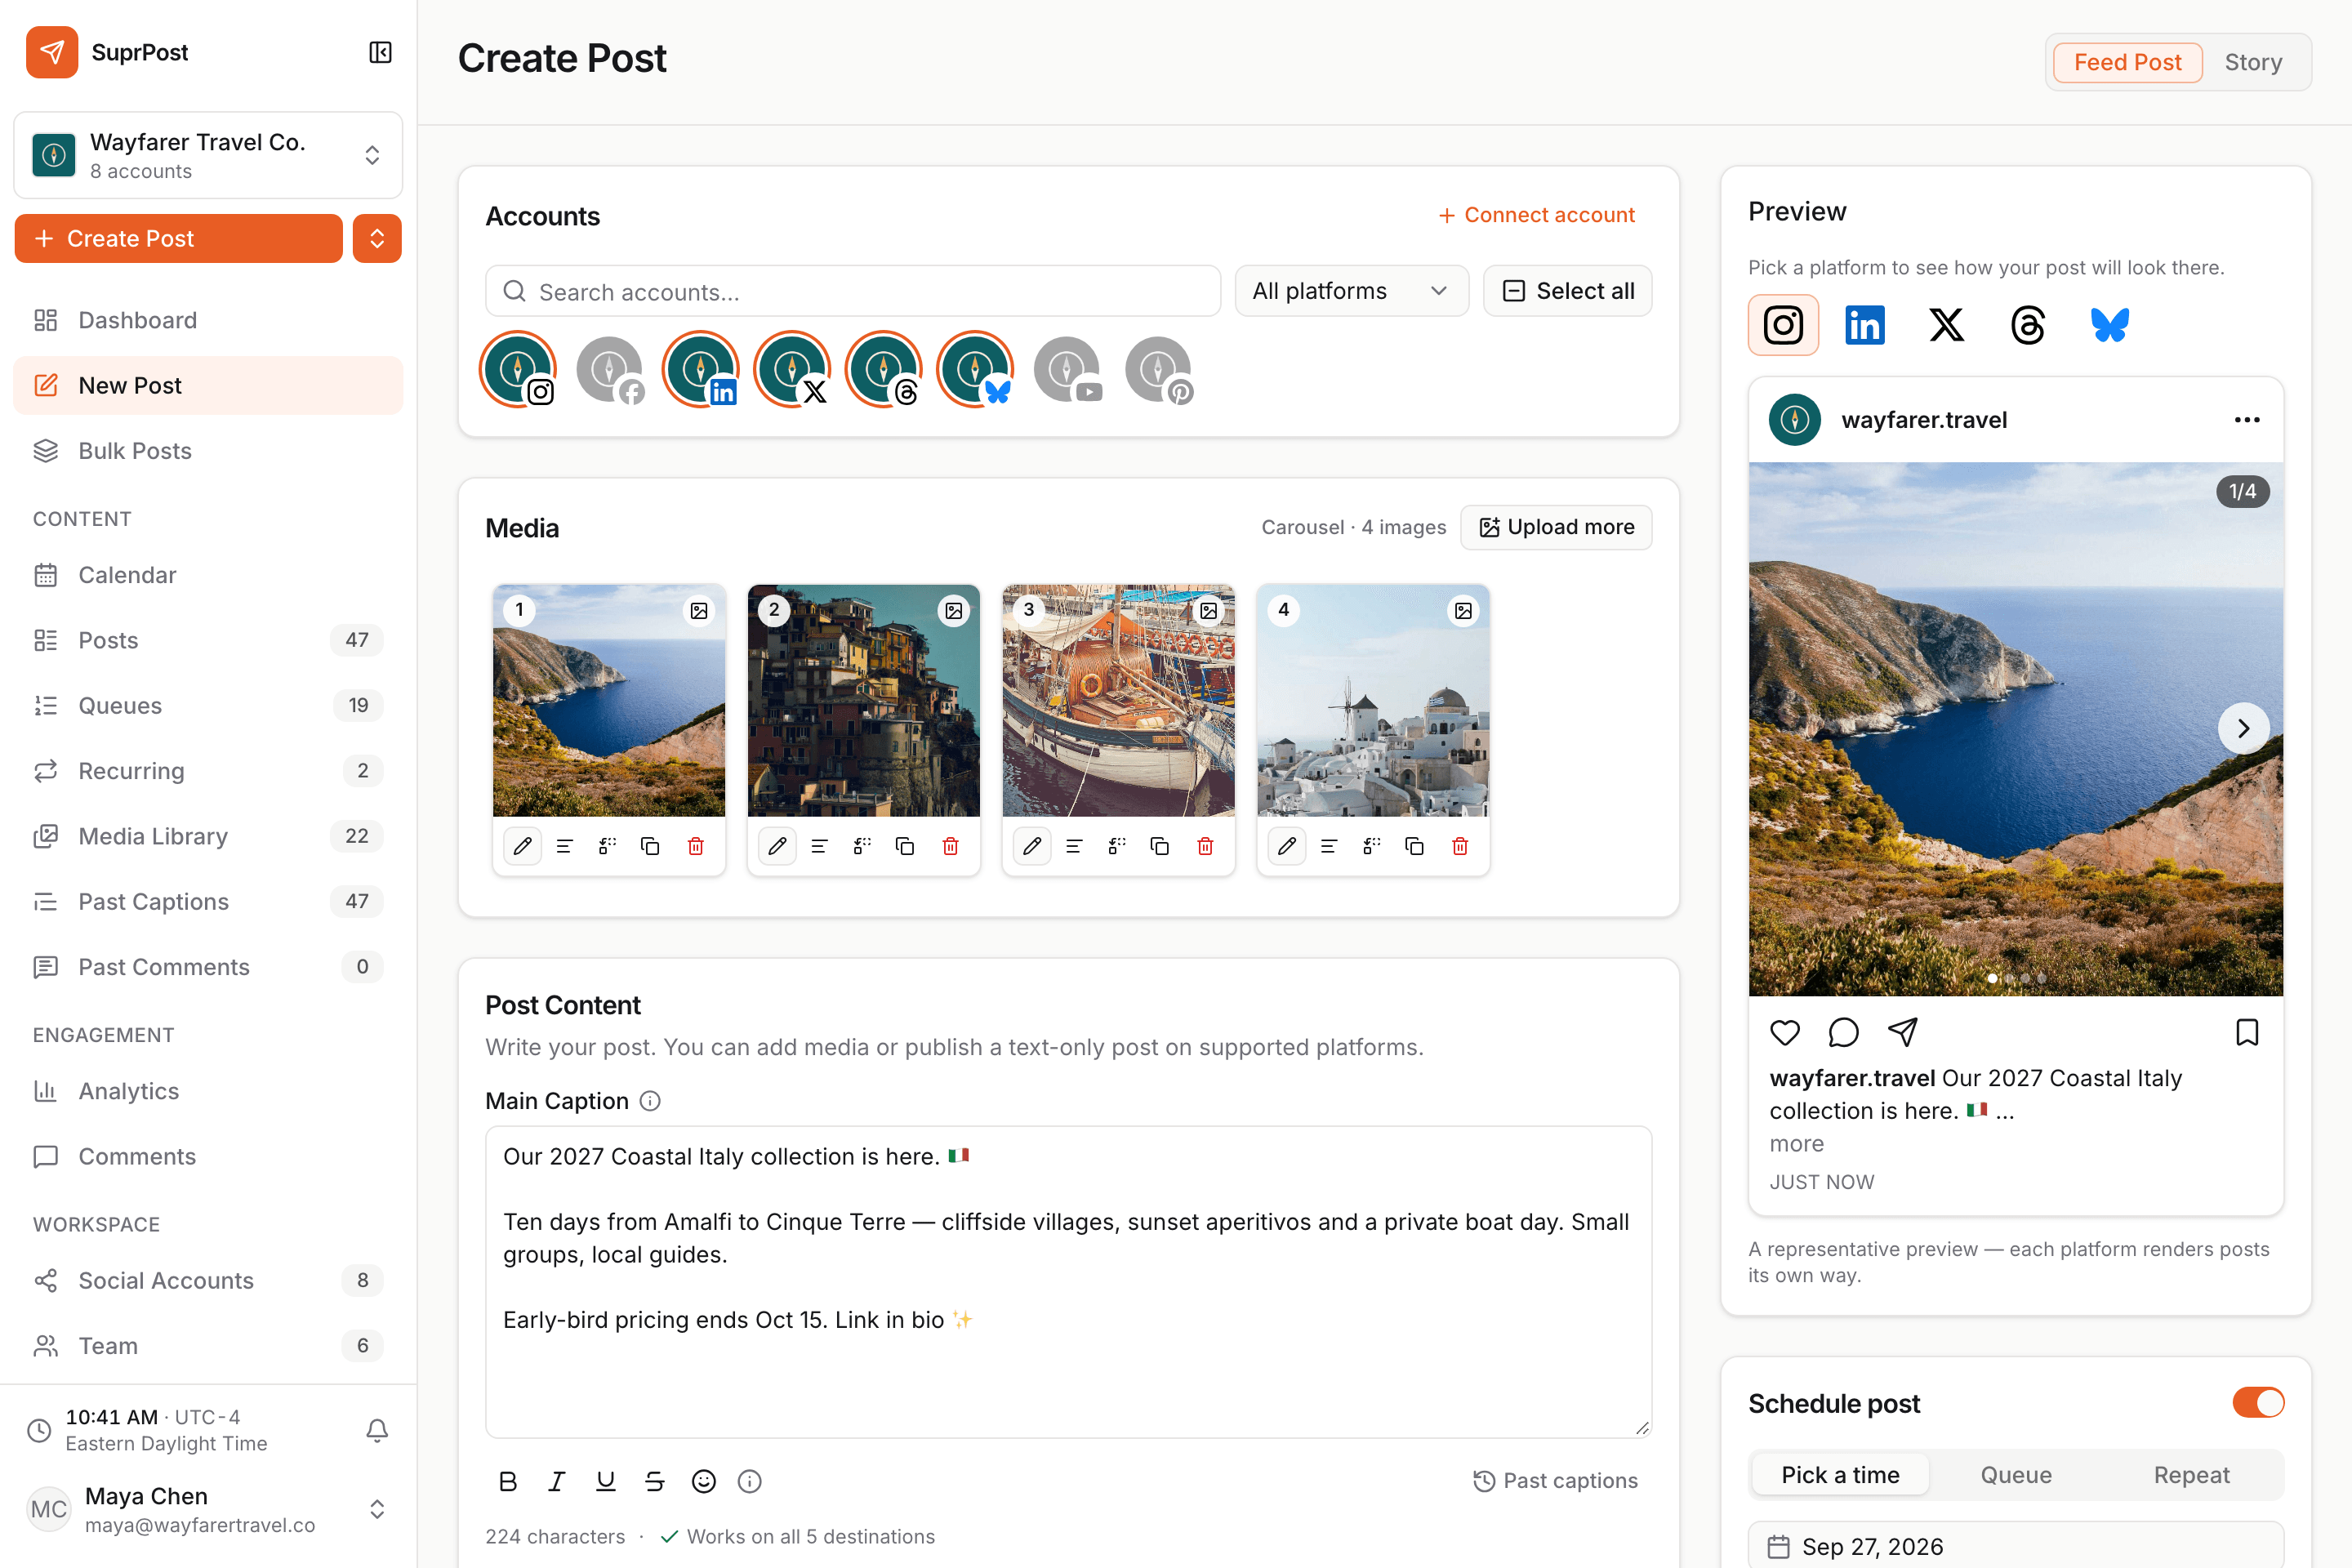The image size is (2352, 1568).
Task: Click Connect account link
Action: (1536, 215)
